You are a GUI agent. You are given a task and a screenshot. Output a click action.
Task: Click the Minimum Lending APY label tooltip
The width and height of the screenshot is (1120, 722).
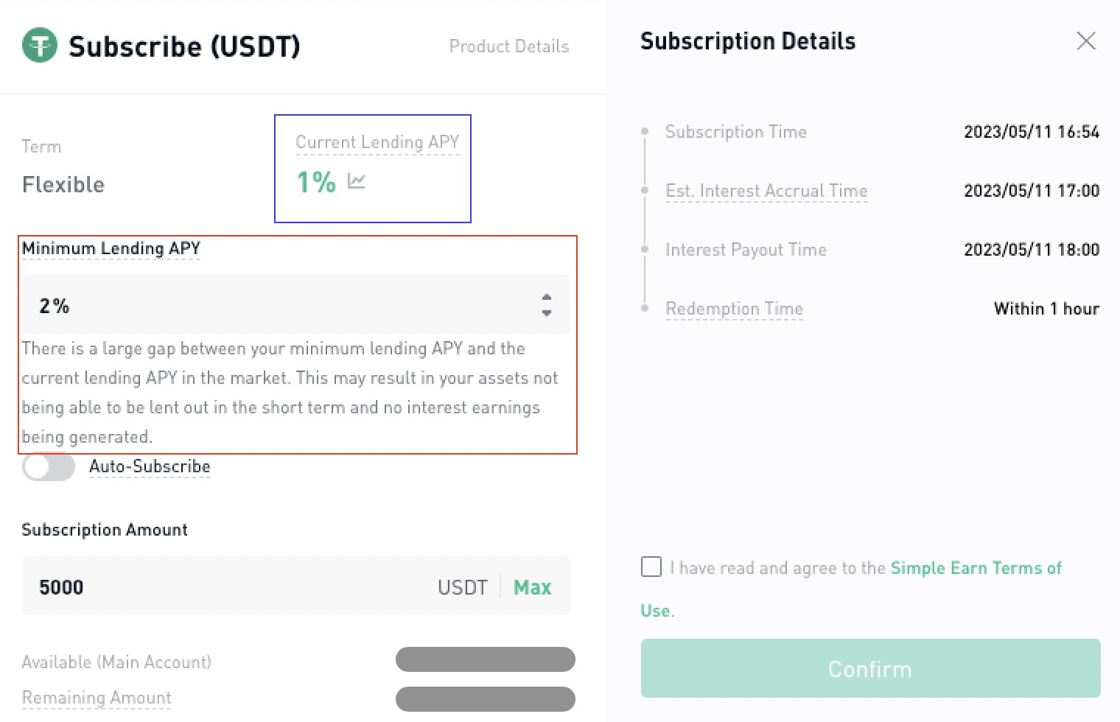pos(111,248)
